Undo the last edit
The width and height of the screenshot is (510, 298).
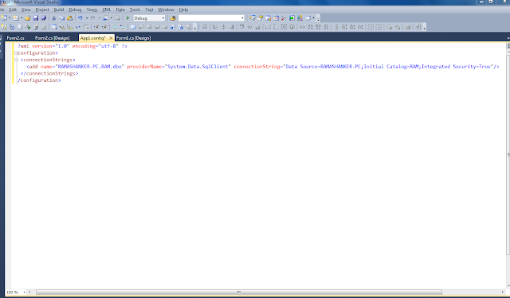pos(80,18)
